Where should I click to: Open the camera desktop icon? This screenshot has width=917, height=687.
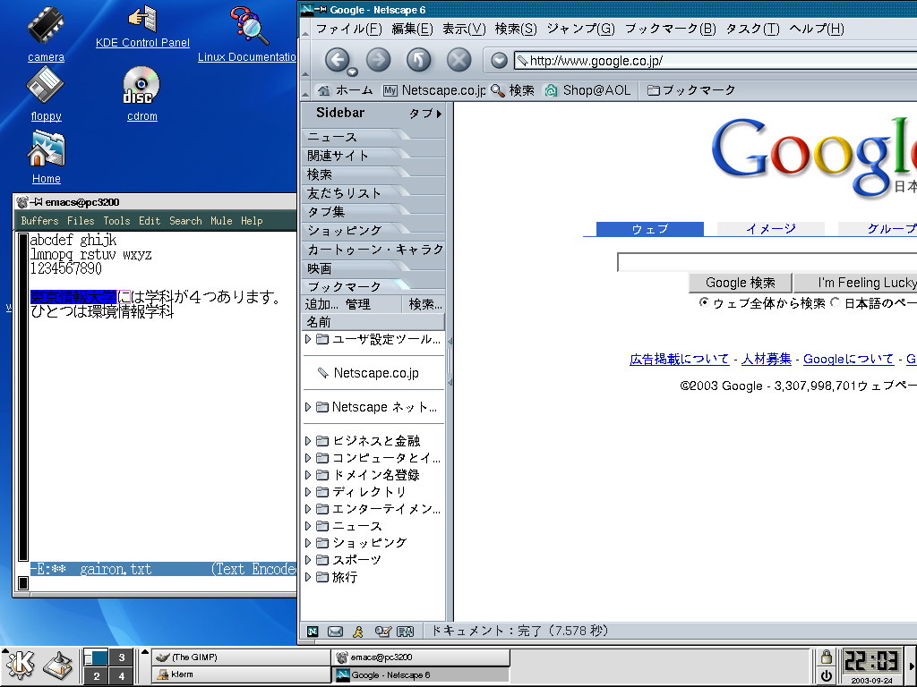click(46, 35)
